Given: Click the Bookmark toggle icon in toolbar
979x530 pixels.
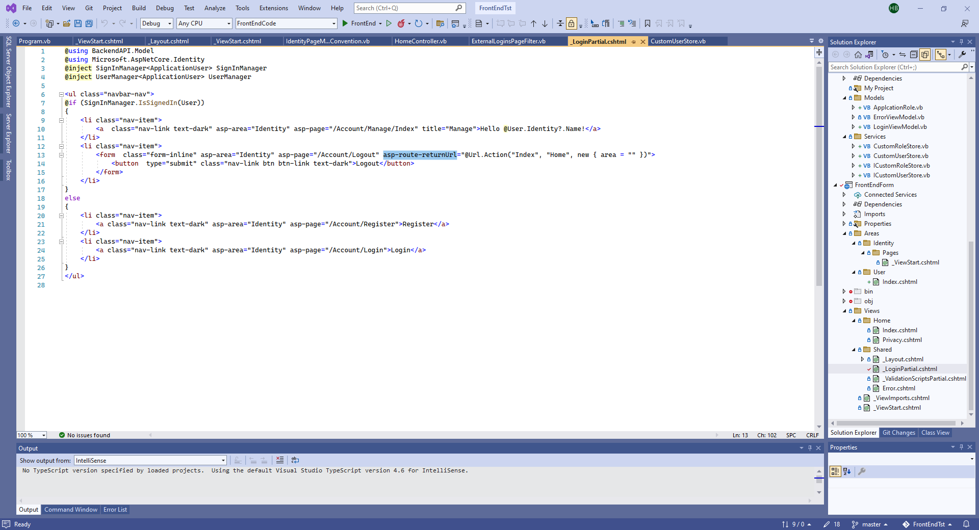Looking at the screenshot, I should click(648, 23).
